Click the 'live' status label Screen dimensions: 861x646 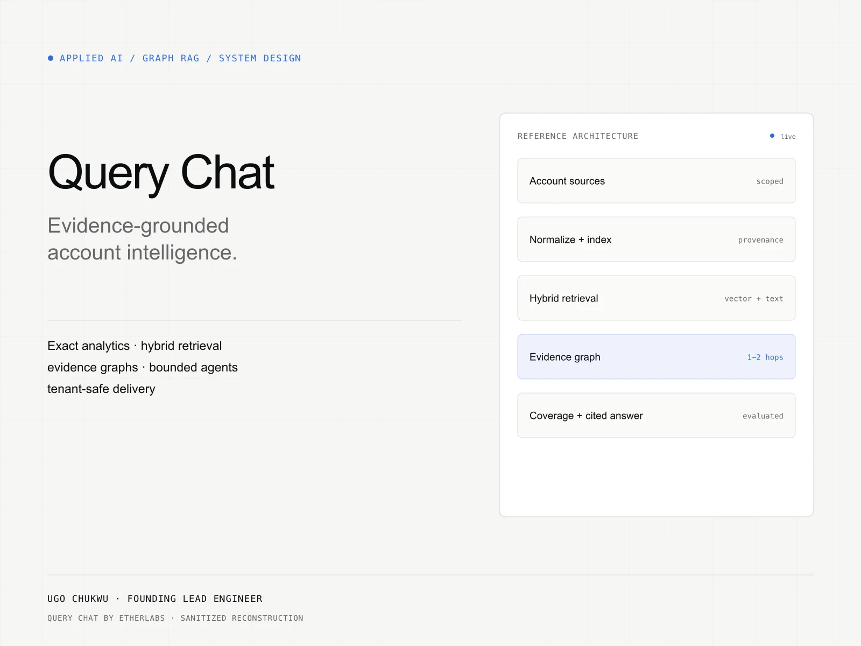click(x=788, y=137)
